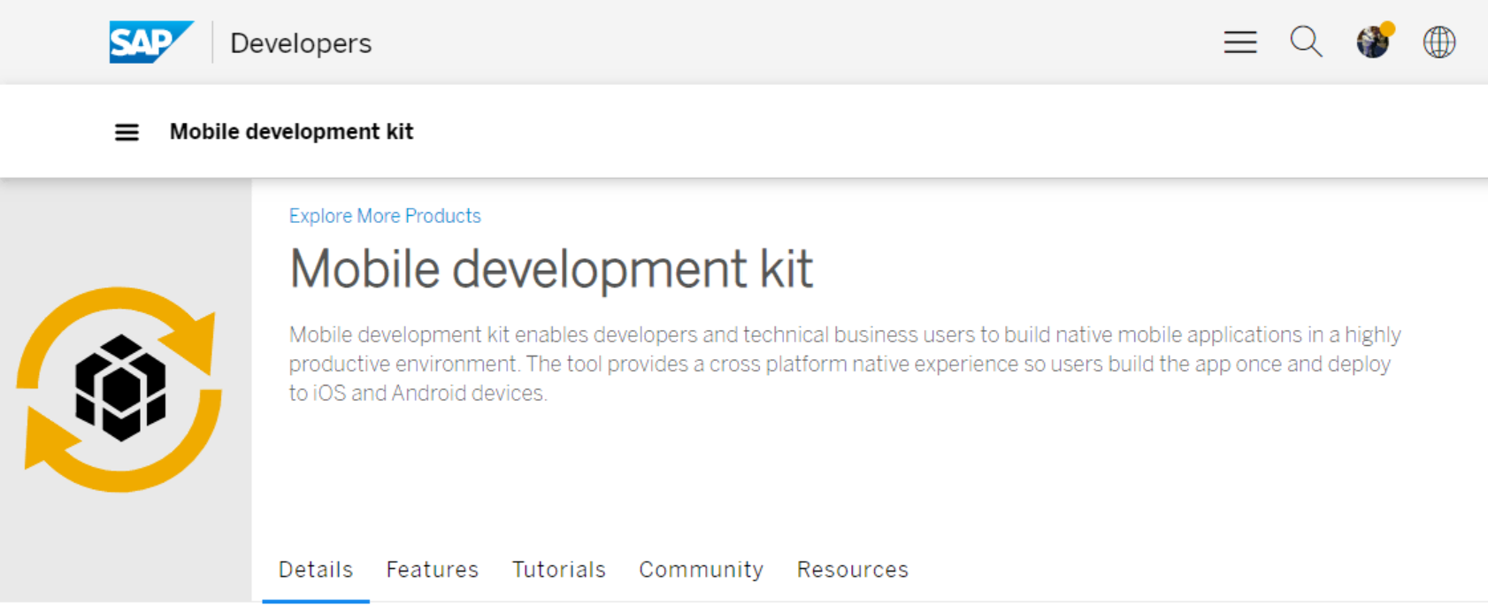Go to the Community tab
1488x613 pixels.
click(x=702, y=570)
